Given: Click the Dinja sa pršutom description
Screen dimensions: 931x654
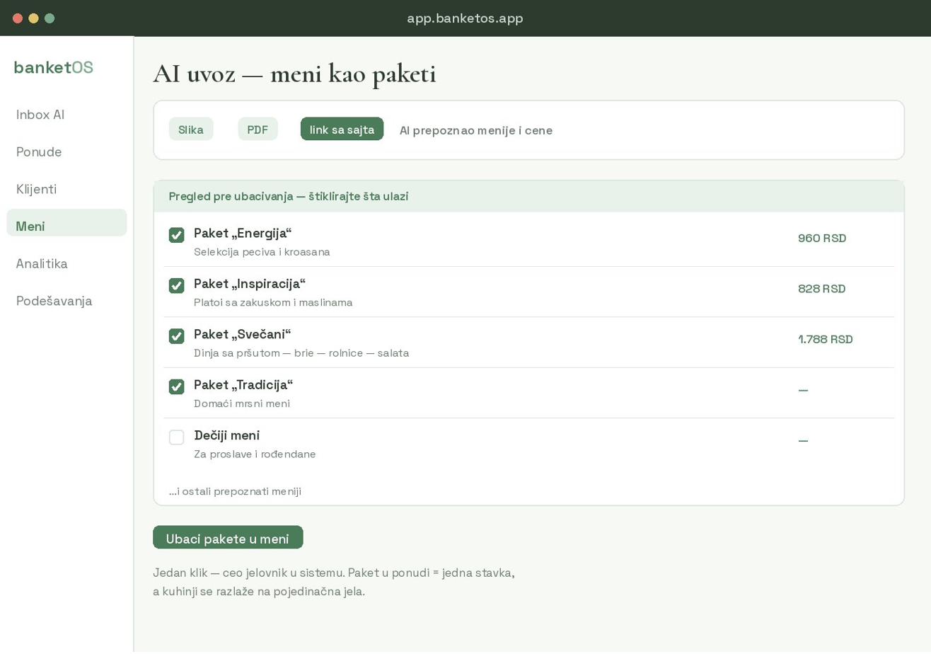Looking at the screenshot, I should click(301, 353).
